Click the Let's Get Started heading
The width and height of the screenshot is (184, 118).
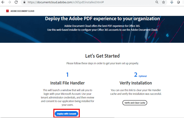(102, 56)
